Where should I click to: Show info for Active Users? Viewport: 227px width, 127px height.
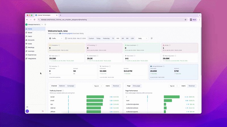(x=98, y=56)
